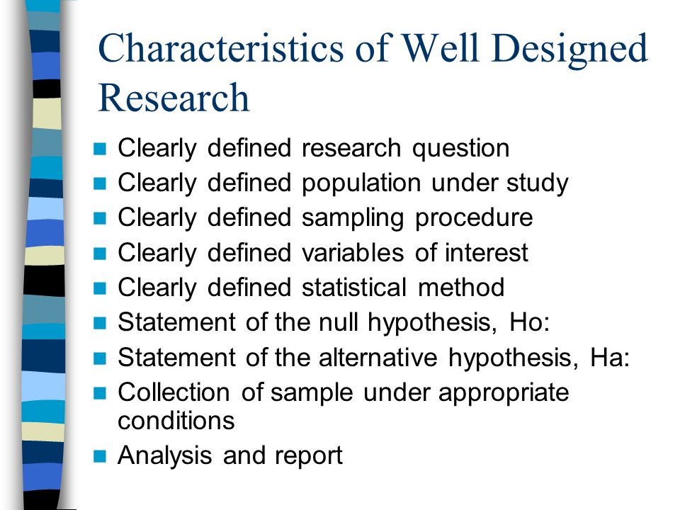
Task: Click the bullet before the null hypothesis statement
Action: click(x=100, y=323)
